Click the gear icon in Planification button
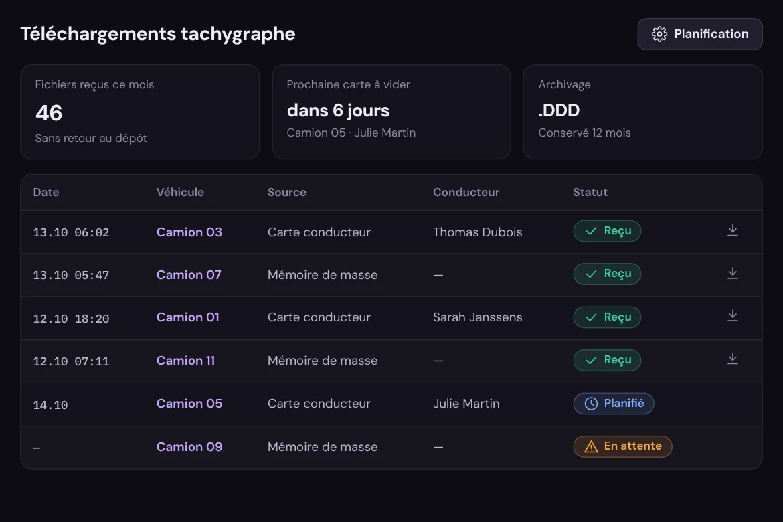 659,34
